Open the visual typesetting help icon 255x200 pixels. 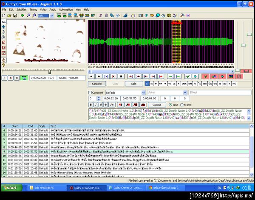pyautogui.click(x=3, y=65)
